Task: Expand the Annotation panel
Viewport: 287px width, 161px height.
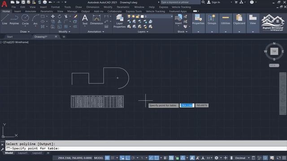Action: [96, 32]
